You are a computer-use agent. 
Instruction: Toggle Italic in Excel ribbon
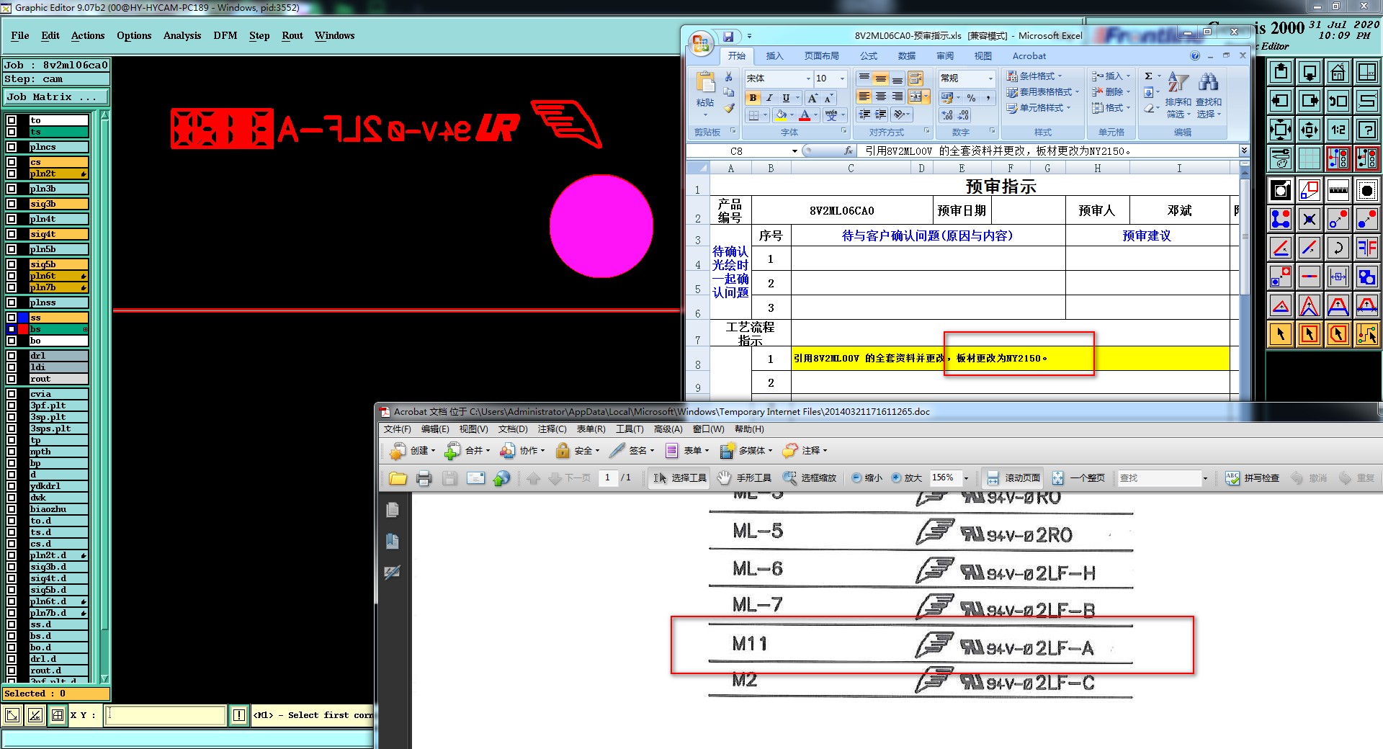coord(769,98)
